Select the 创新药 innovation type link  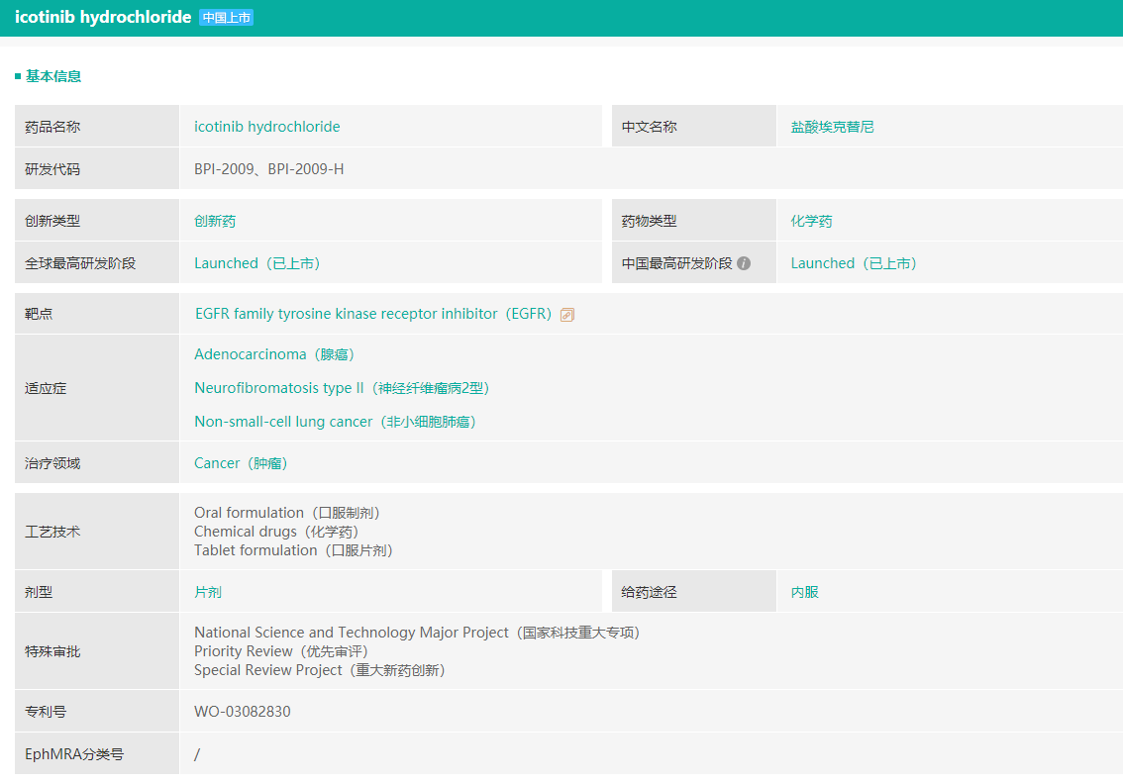(215, 222)
